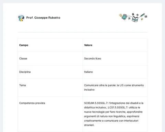Click the green pencil illustration

tap(142, 15)
